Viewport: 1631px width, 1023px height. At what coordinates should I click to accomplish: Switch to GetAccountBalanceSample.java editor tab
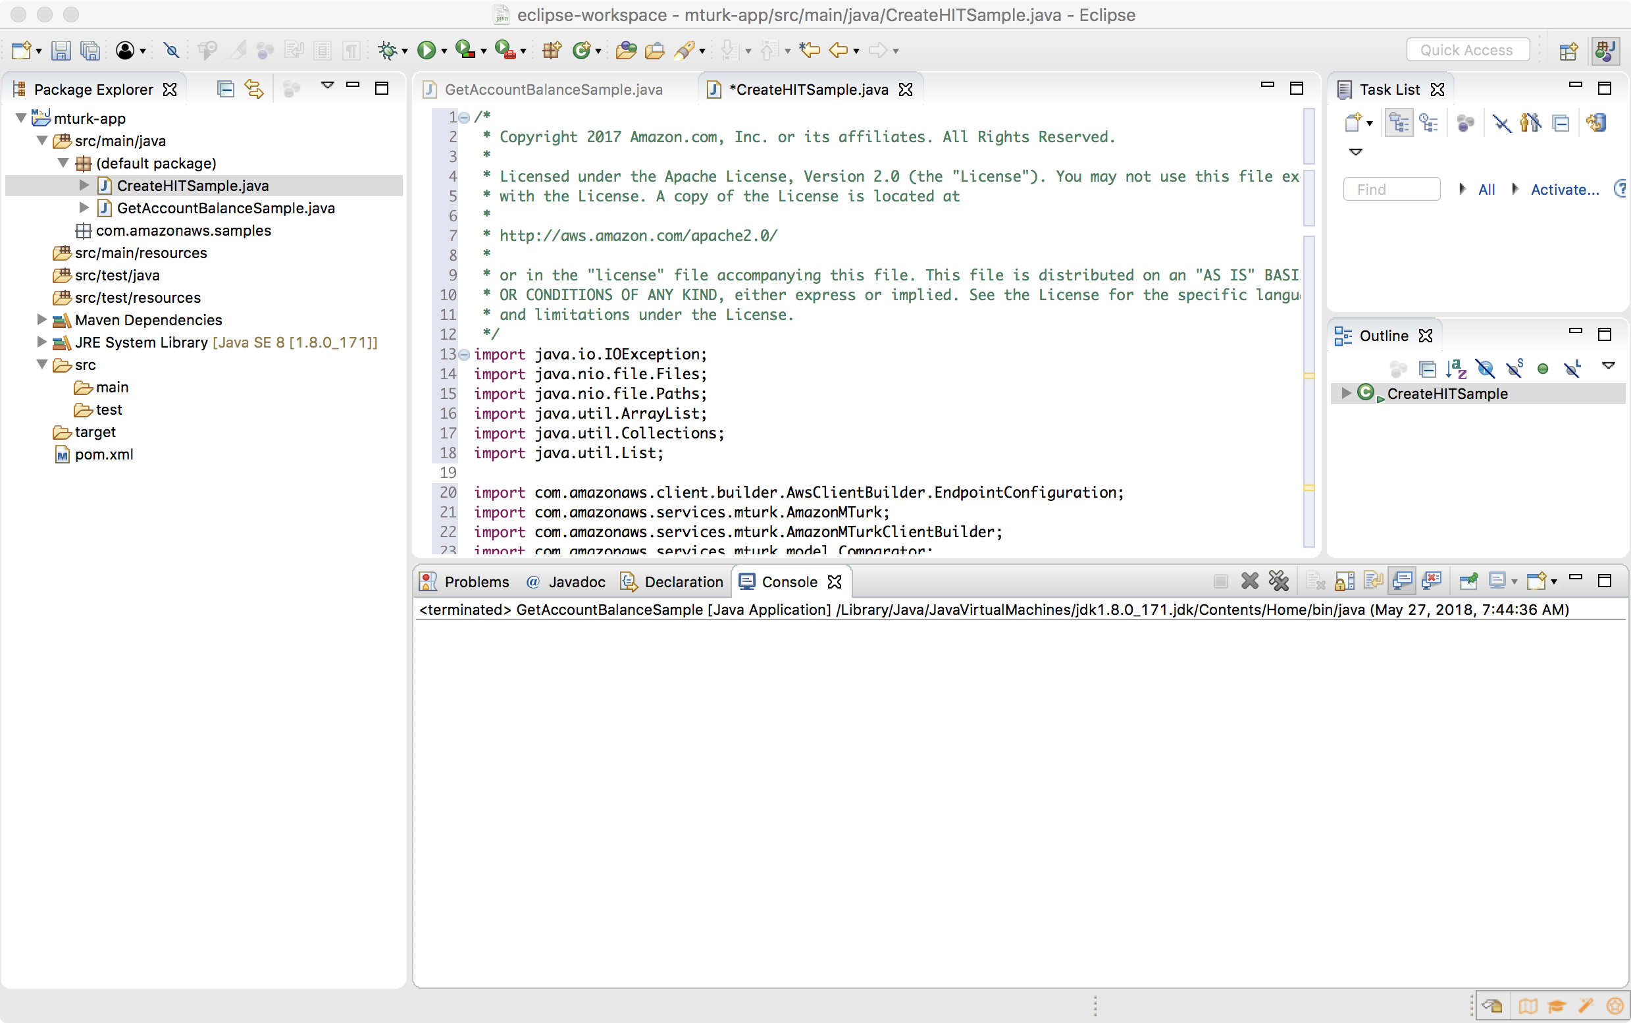pyautogui.click(x=553, y=90)
